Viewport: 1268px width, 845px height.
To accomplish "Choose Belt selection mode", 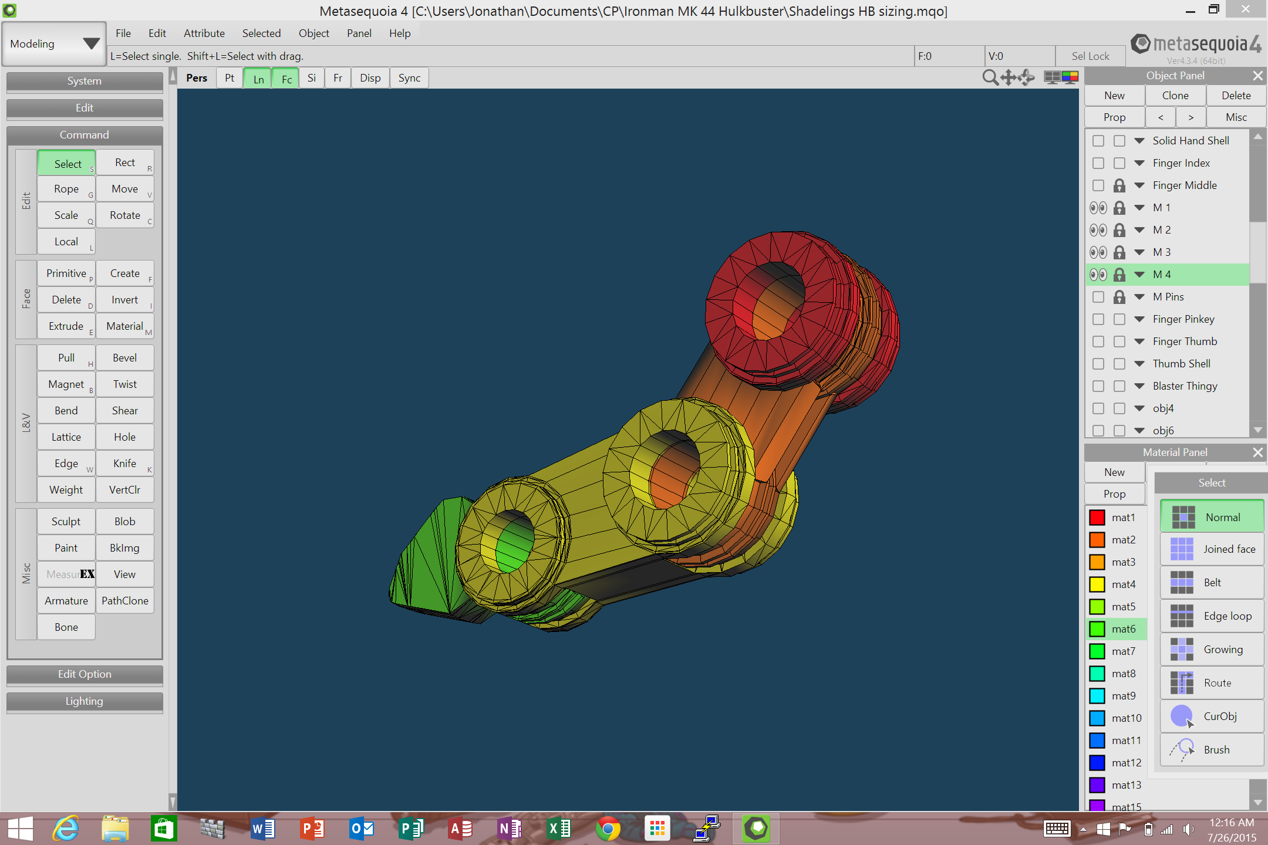I will pos(1212,583).
